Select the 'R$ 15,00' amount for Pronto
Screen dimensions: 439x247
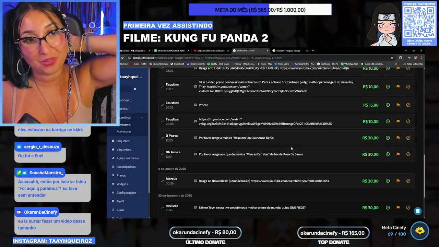click(371, 105)
